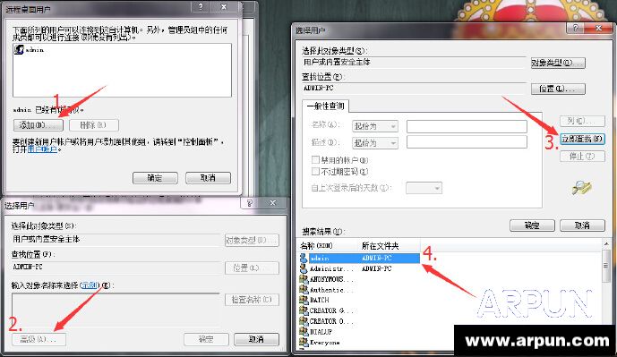Click 确定 in lower-left Select Users dialog
Viewport: 617px width, 357px height.
coord(206,339)
